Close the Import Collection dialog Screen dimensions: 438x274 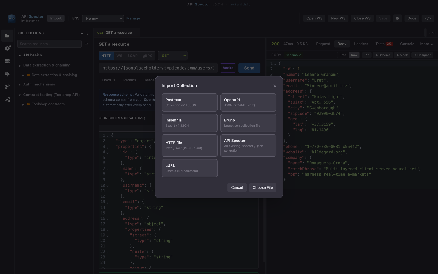pos(275,86)
